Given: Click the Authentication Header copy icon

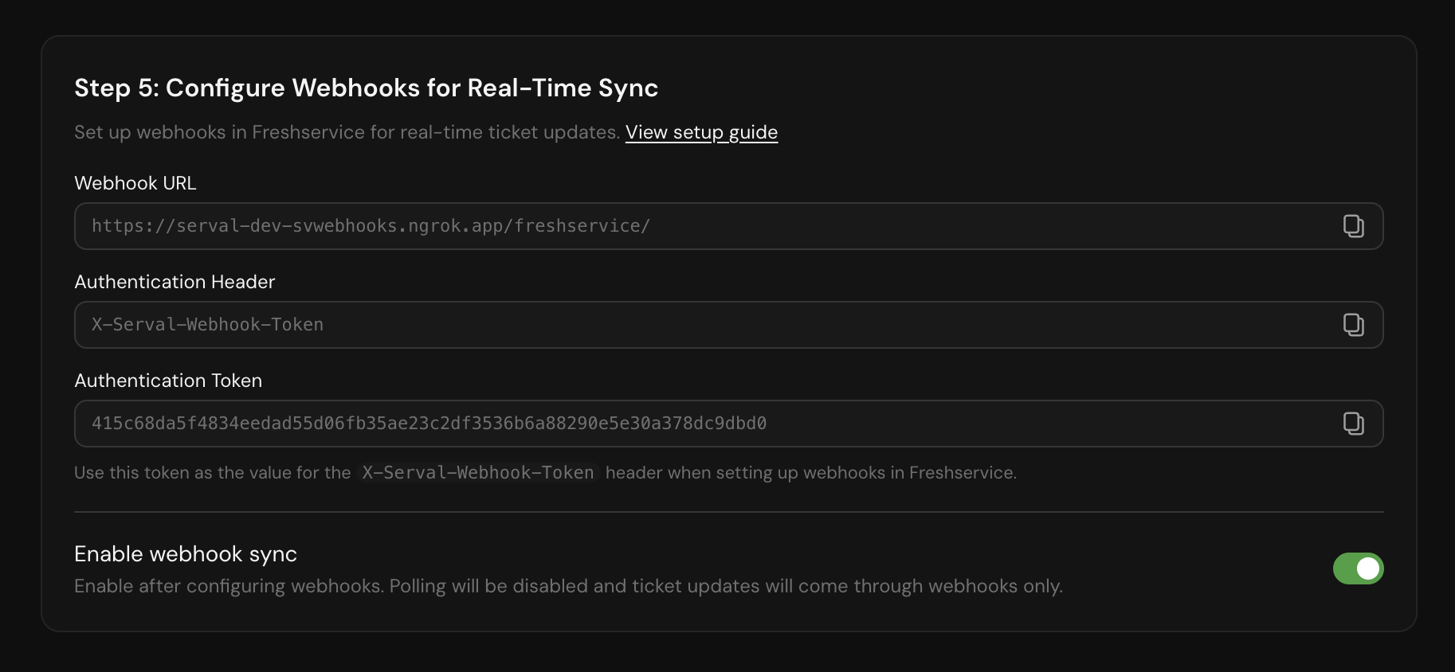Looking at the screenshot, I should [x=1353, y=325].
